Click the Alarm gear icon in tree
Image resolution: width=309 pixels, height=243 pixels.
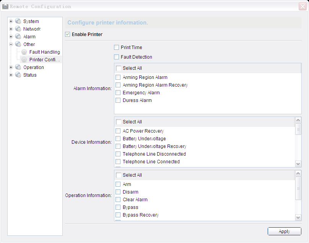[18, 36]
